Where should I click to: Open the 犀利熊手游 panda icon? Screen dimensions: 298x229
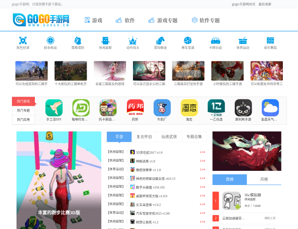pos(243,108)
